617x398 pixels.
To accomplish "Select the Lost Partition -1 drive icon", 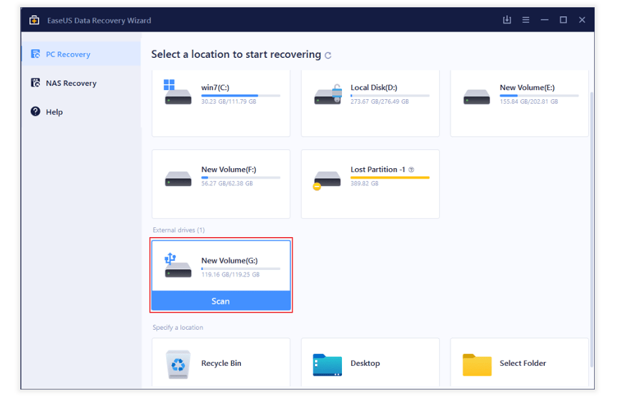I will point(327,179).
